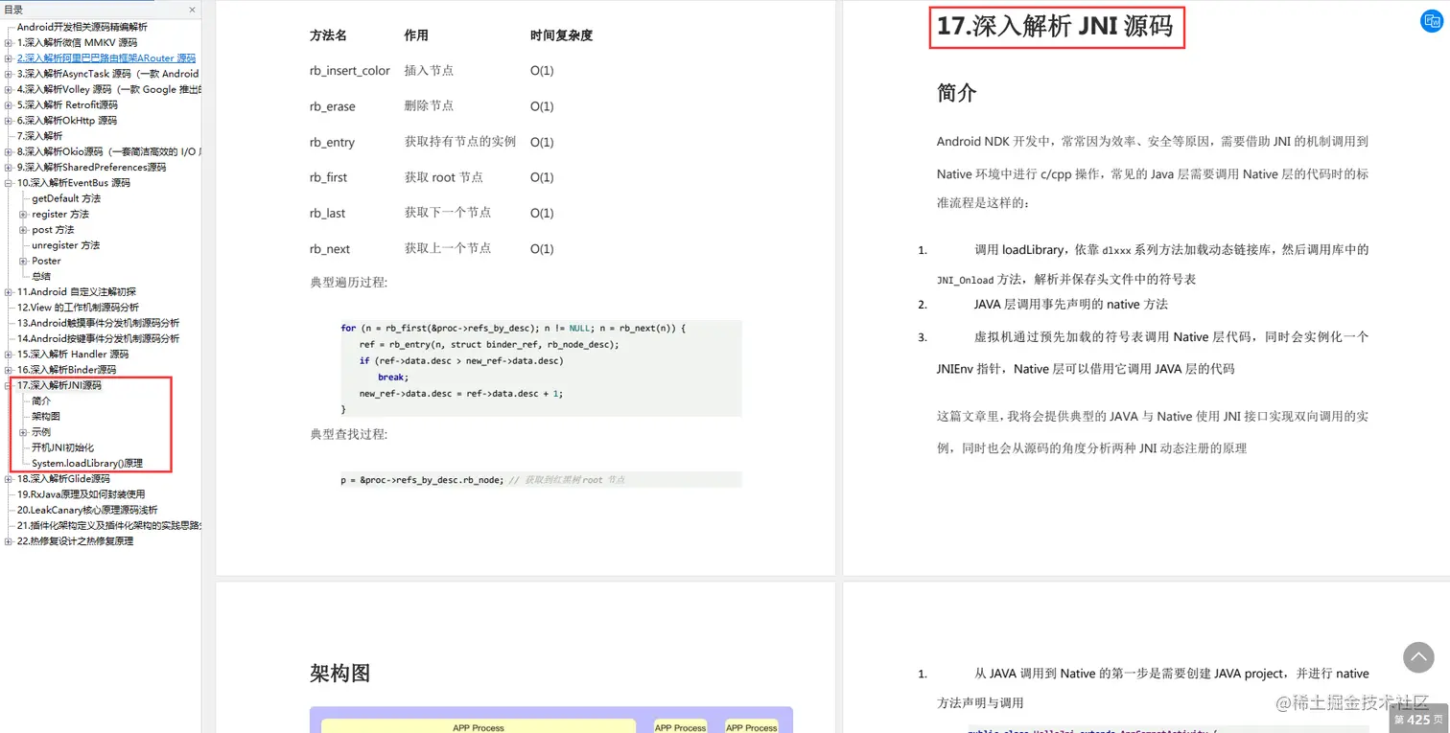
Task: Collapse "10.深入解析EventBus 源码" chapter
Action: coord(9,182)
